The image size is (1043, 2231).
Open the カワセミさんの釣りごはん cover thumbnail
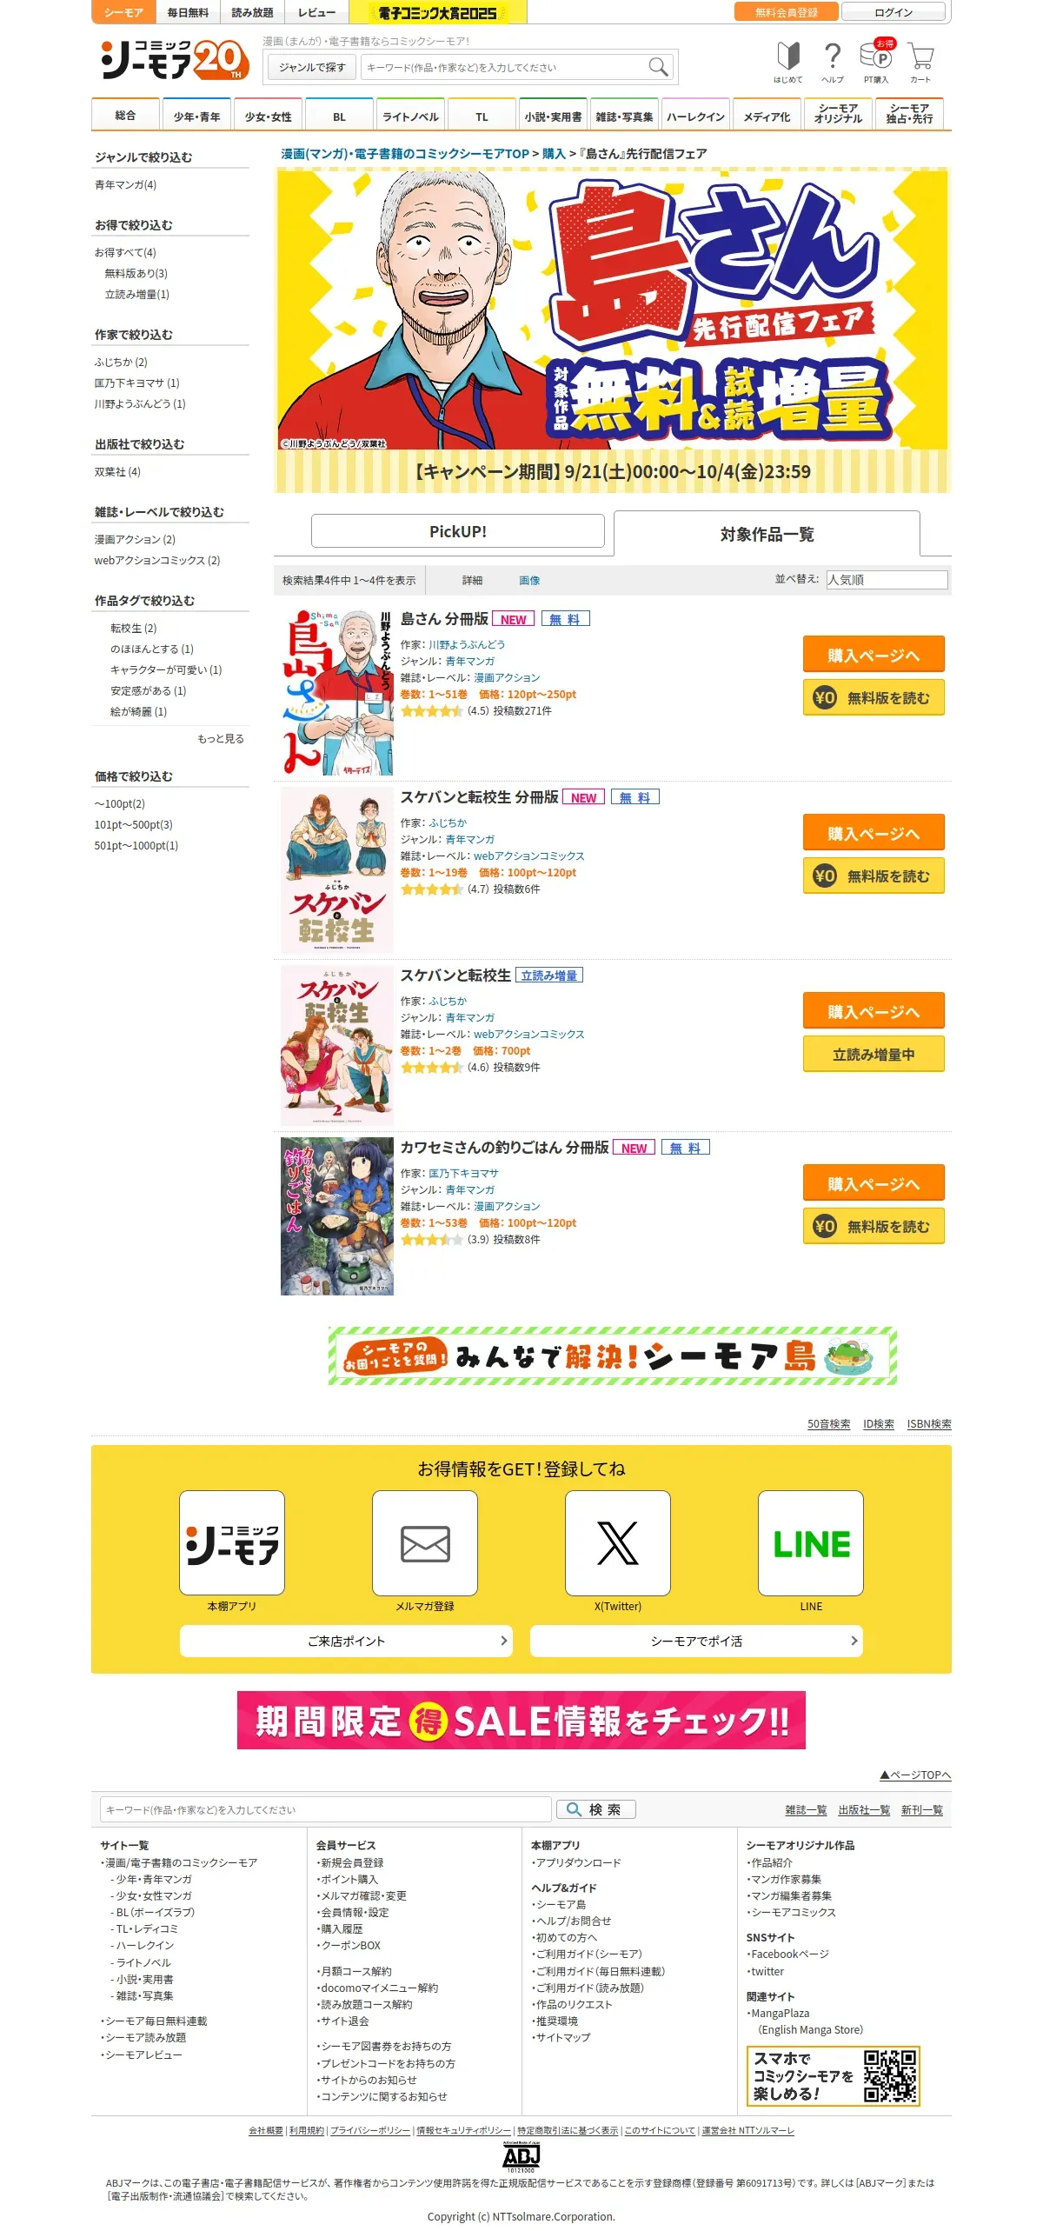(x=337, y=1216)
